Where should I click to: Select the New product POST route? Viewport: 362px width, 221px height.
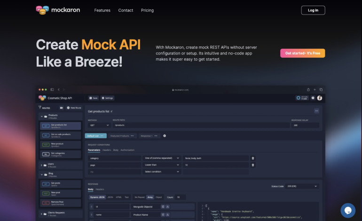61,145
